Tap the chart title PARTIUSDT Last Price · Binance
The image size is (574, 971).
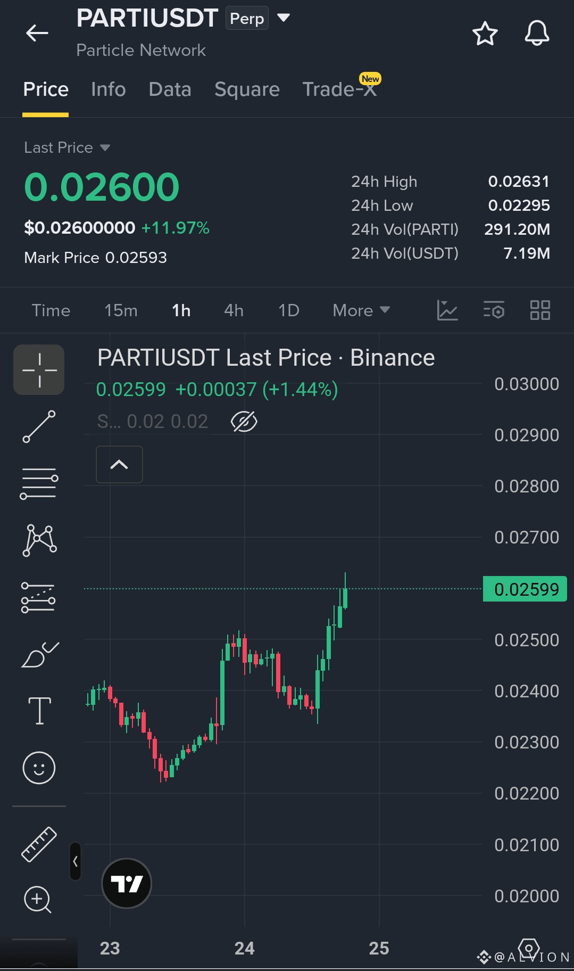pos(266,358)
